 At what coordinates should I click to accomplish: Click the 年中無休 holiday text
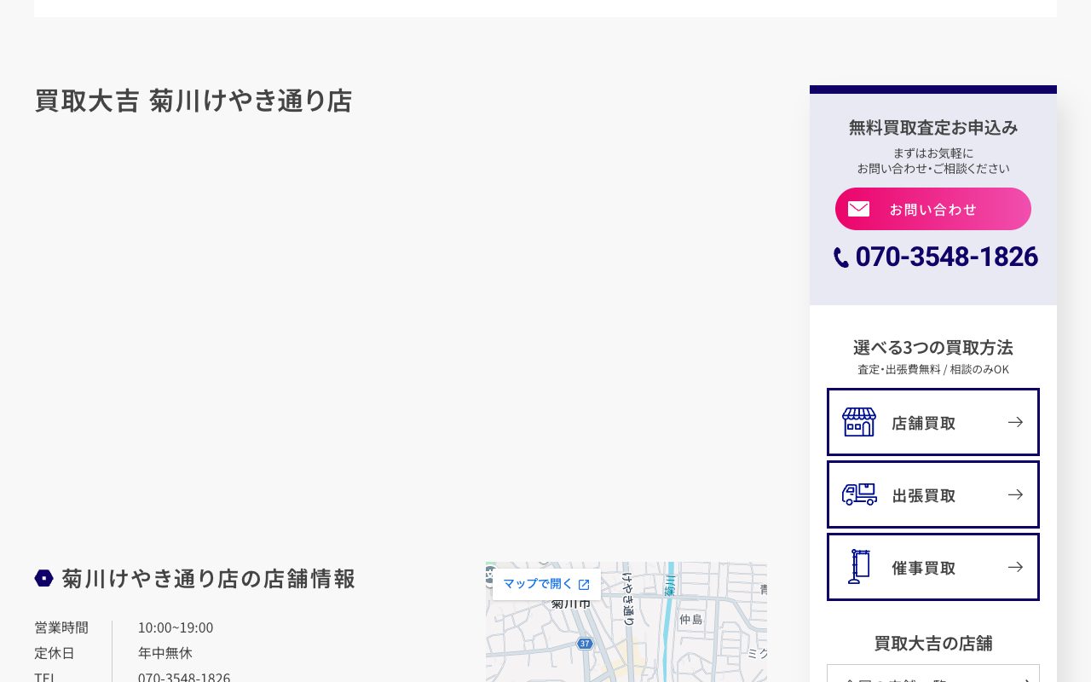165,653
